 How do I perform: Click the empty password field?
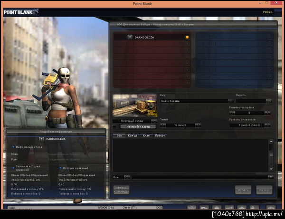coord(251,101)
